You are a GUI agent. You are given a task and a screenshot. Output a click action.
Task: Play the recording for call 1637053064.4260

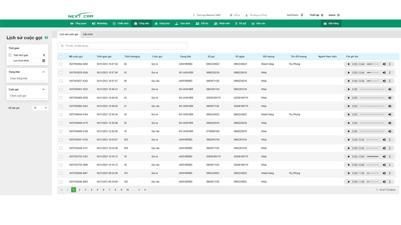point(349,64)
